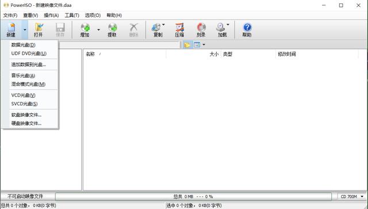
Task: Open the 文件(F) menu
Action: pos(10,16)
